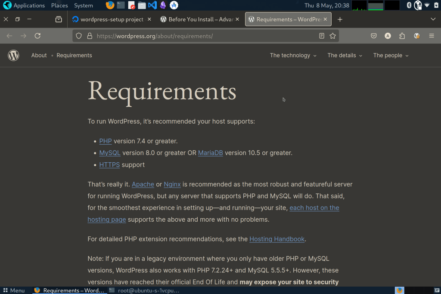Go forward to the next page
The width and height of the screenshot is (441, 294).
(x=23, y=36)
